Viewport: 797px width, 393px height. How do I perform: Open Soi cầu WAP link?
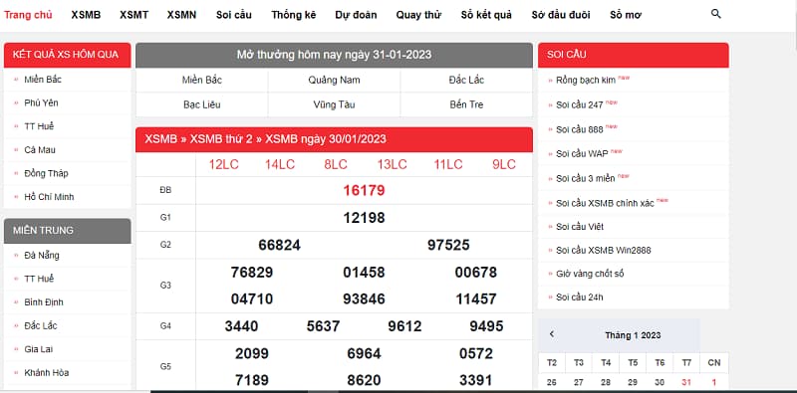click(582, 153)
